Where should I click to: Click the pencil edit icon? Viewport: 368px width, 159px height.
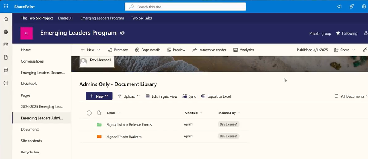[x=365, y=50]
